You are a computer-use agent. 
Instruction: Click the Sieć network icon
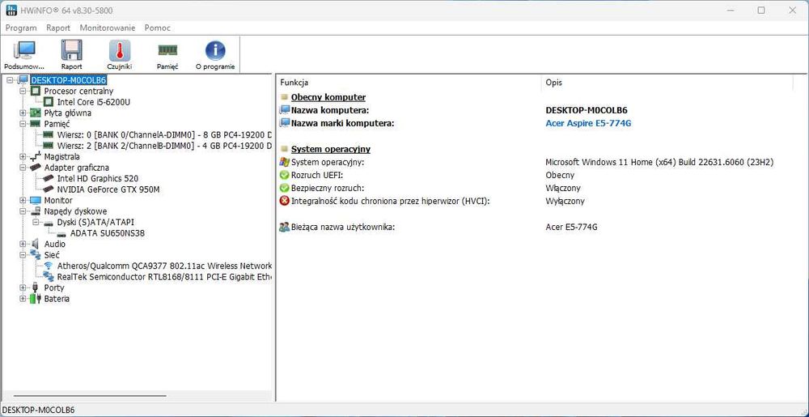click(x=35, y=254)
